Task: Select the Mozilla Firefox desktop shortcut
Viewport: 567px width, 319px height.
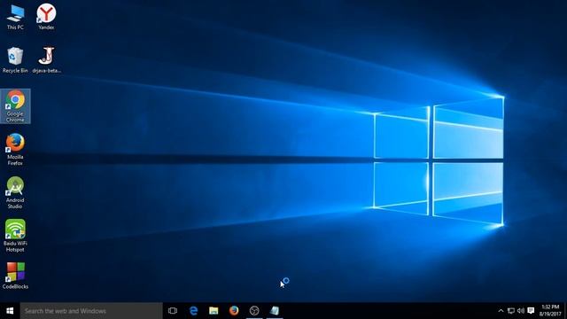Action: tap(15, 150)
